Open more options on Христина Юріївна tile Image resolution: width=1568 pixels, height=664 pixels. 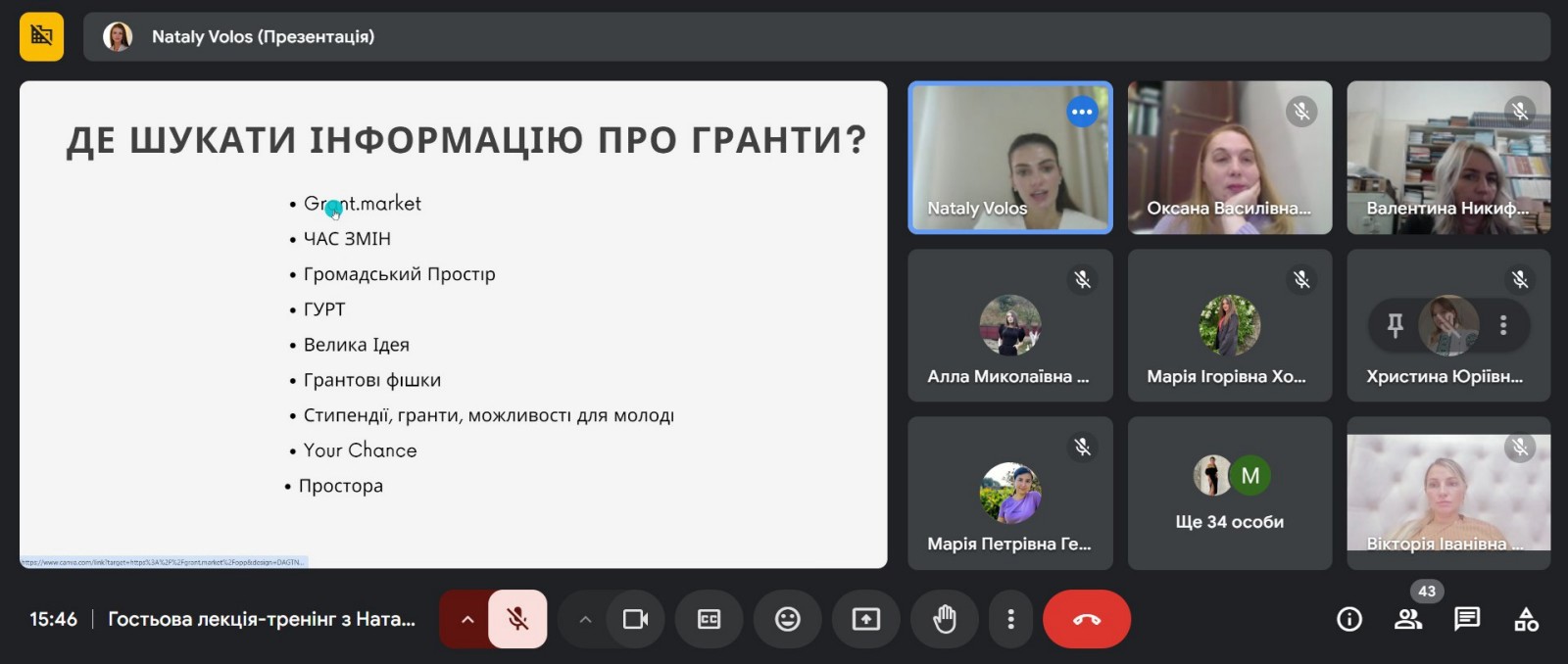[x=1503, y=325]
